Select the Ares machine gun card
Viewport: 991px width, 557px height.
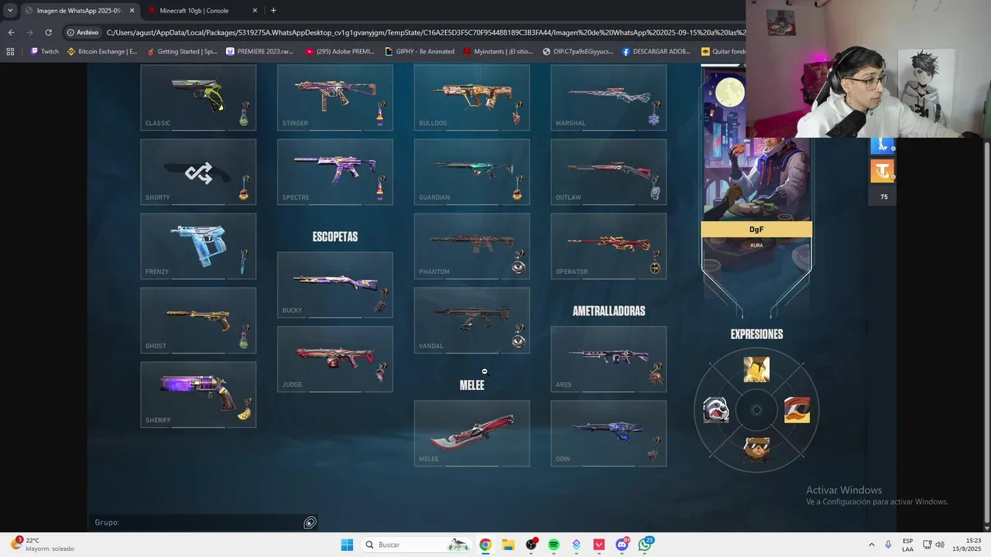pos(609,359)
